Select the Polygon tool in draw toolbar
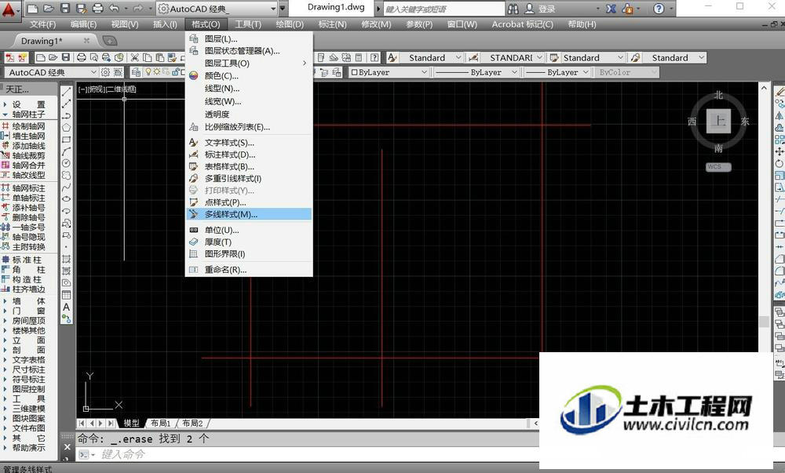Viewport: 785px width, 473px height. tap(66, 128)
